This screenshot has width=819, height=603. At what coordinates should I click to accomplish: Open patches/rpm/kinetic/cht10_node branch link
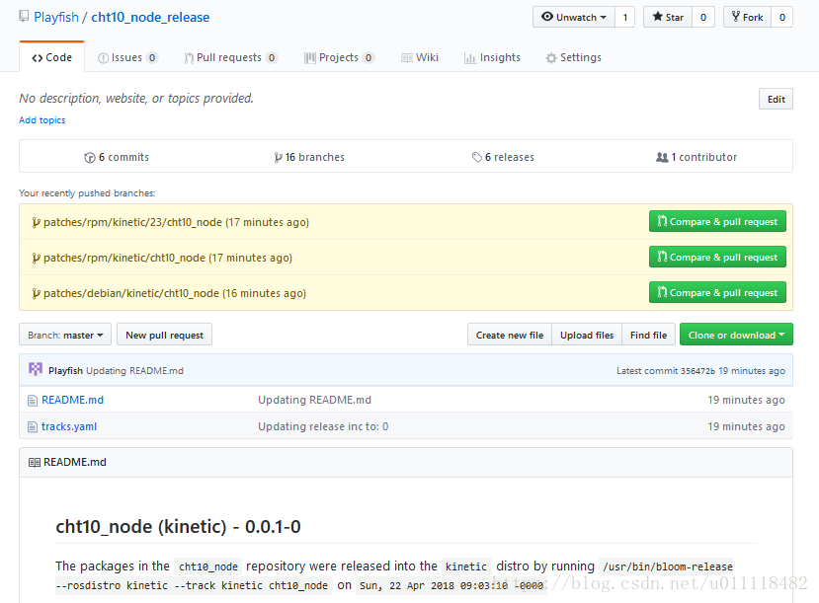point(124,258)
